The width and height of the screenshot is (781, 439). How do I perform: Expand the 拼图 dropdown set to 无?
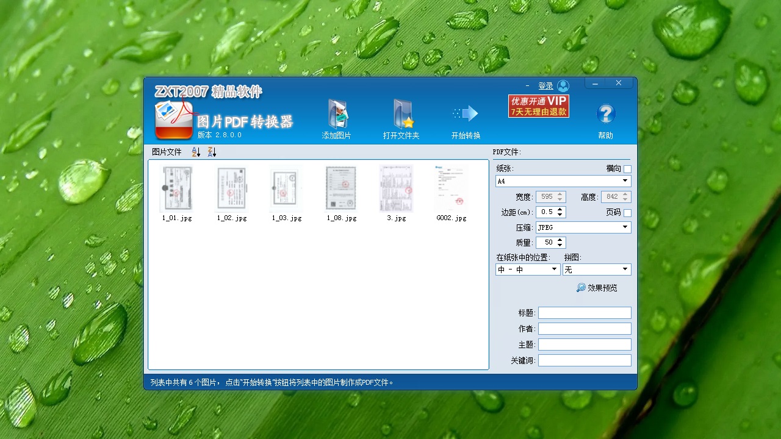click(626, 269)
